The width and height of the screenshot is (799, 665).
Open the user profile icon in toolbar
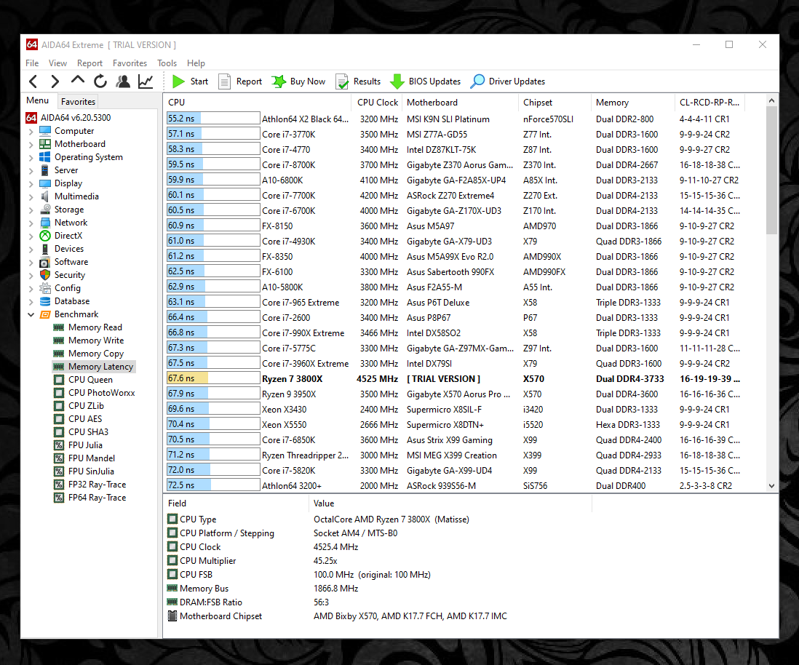pos(123,81)
